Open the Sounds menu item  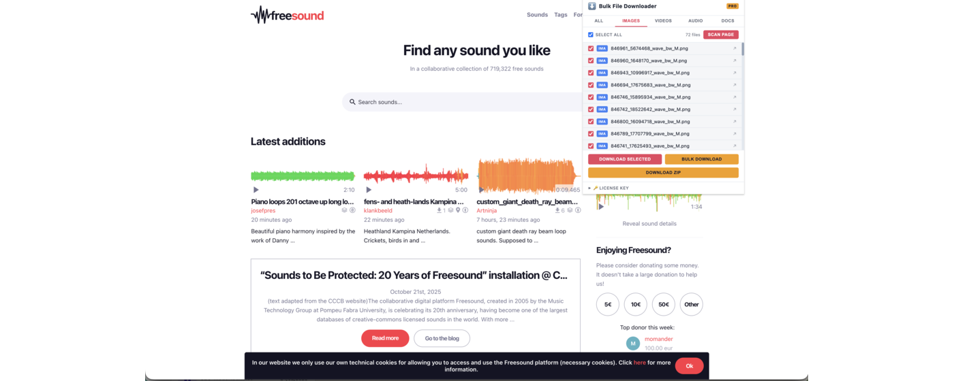pos(537,15)
